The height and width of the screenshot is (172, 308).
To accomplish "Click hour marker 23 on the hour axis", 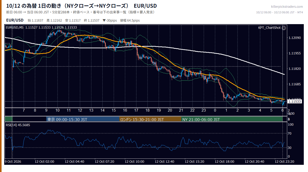I will (x=204, y=110).
